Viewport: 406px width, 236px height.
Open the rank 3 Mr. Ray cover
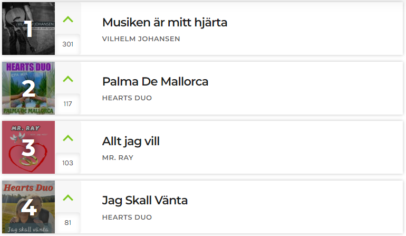28,147
